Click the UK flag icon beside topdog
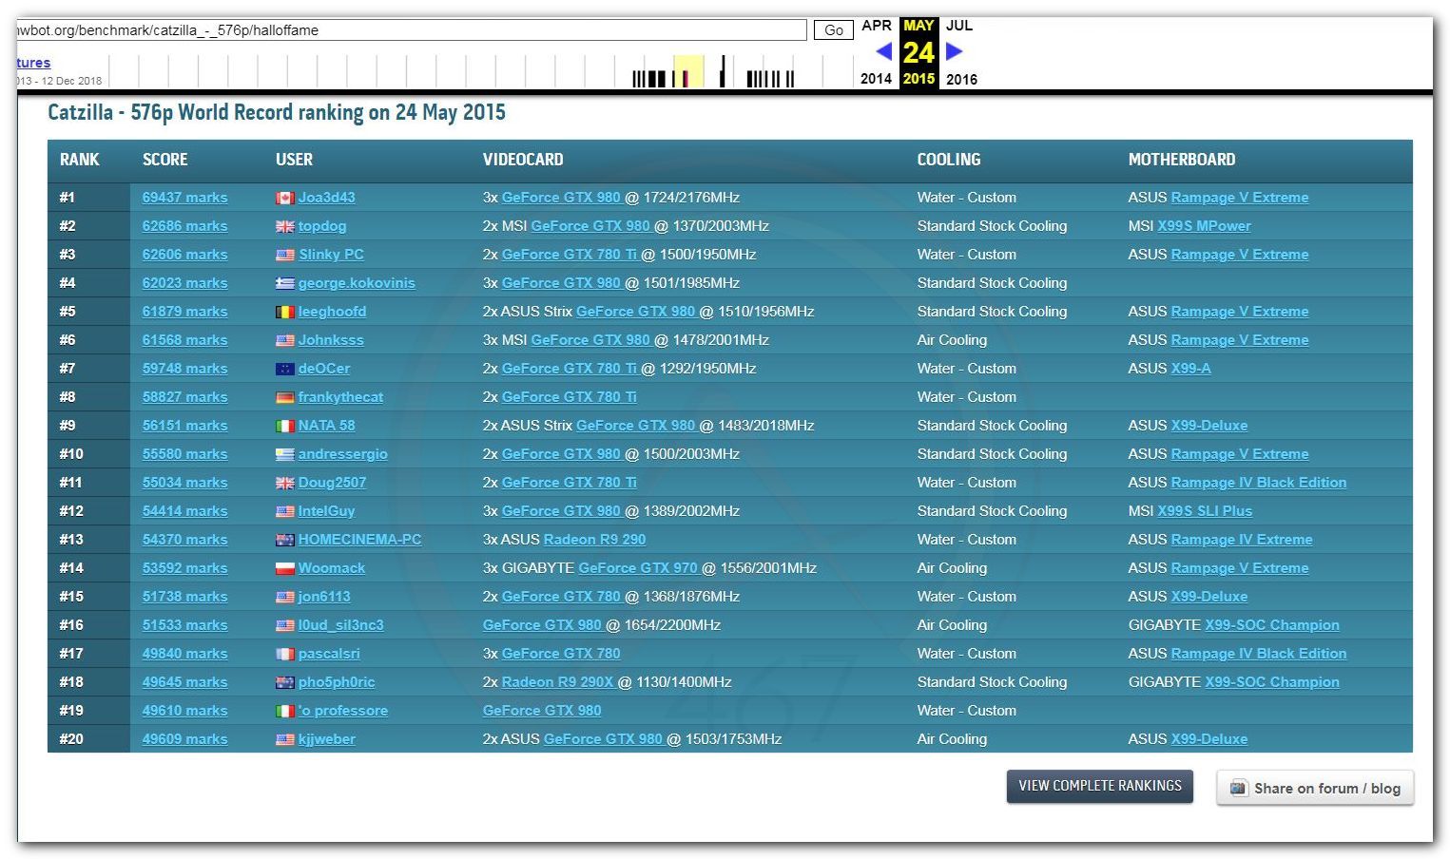The height and width of the screenshot is (859, 1450). coord(284,226)
